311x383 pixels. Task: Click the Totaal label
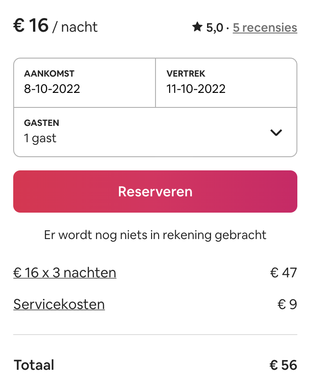34,365
